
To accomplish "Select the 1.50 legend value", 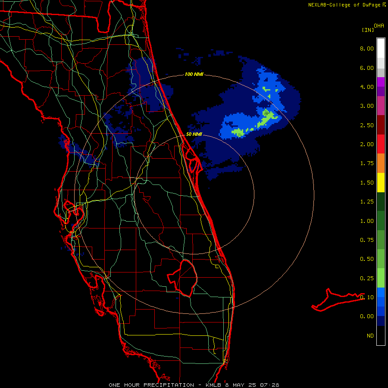I will coord(367,183).
